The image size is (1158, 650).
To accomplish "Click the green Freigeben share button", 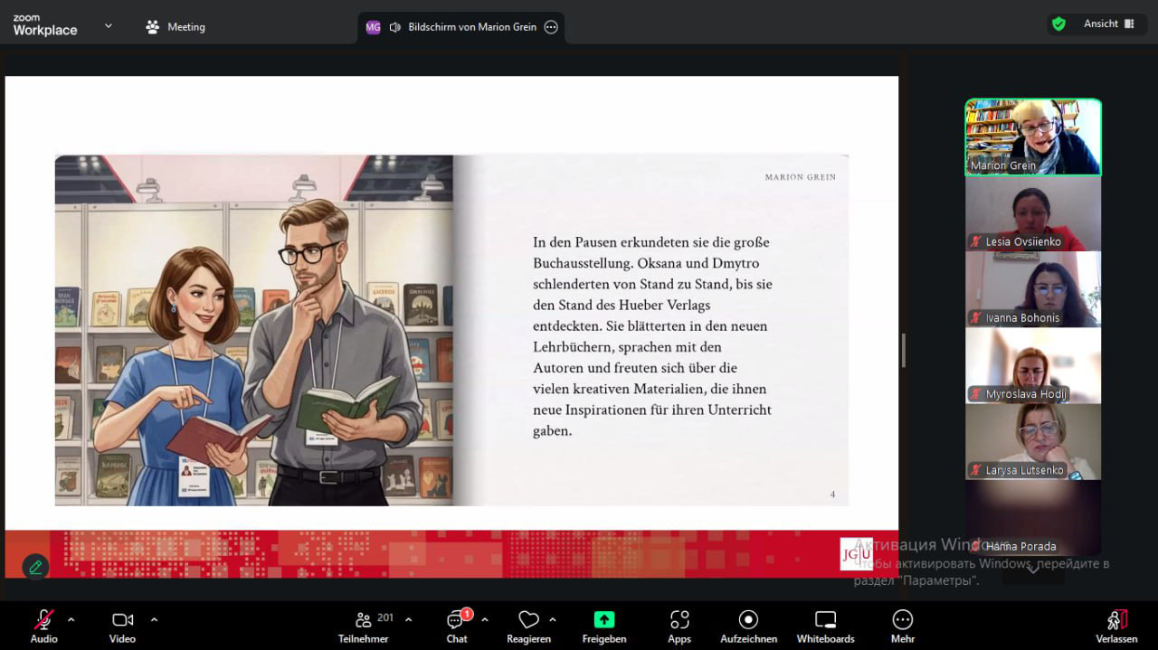I will (603, 620).
